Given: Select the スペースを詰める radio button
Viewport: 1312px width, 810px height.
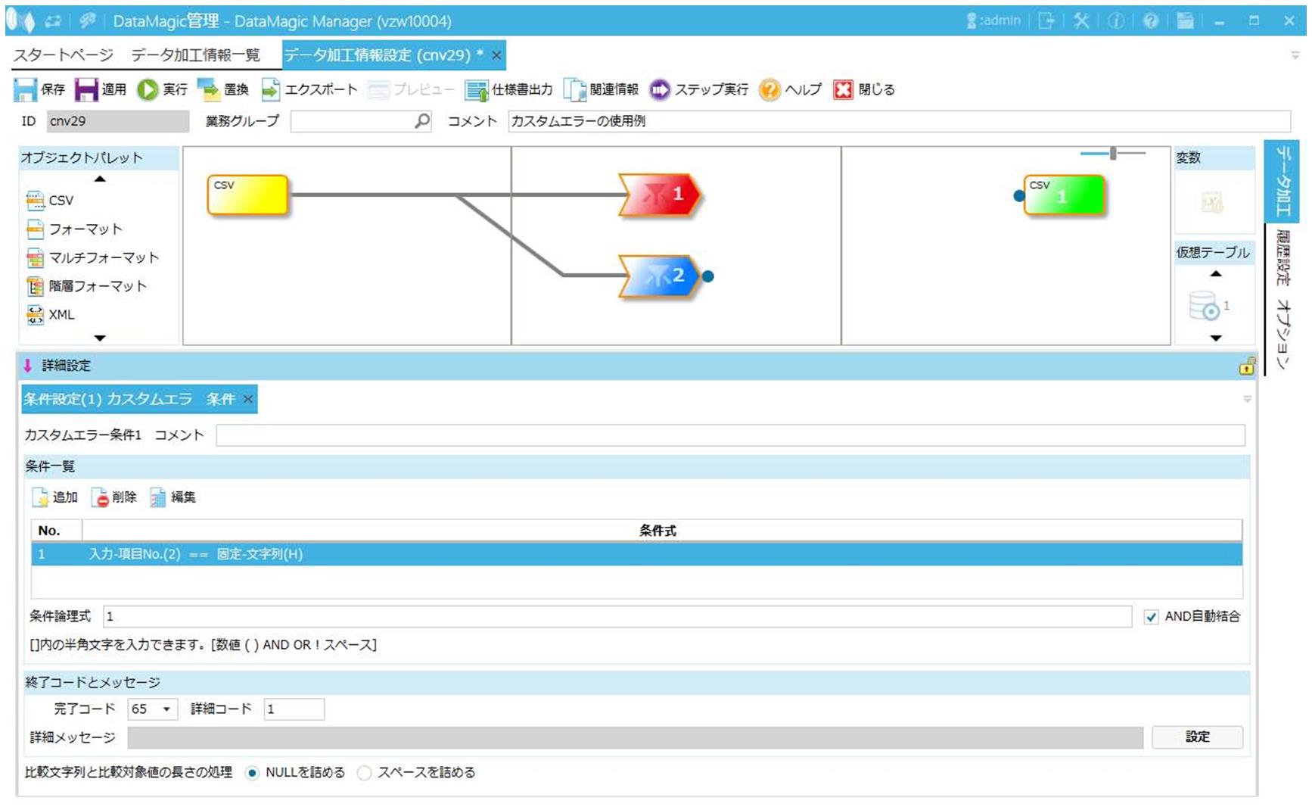Looking at the screenshot, I should (365, 773).
